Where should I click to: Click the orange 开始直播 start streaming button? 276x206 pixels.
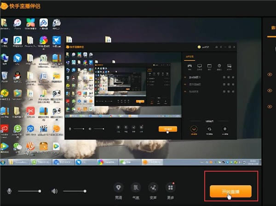click(230, 191)
